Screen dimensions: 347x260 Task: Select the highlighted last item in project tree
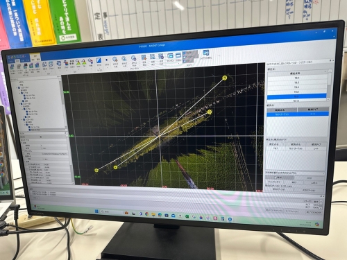[35, 130]
